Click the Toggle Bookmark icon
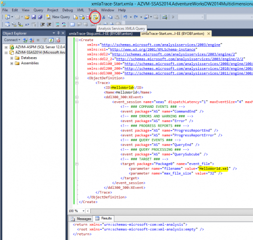 (x=72, y=25)
